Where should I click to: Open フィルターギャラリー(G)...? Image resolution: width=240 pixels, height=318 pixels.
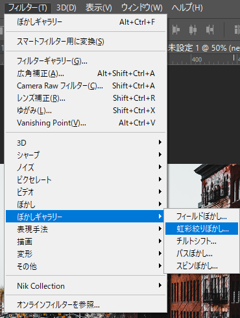86,61
